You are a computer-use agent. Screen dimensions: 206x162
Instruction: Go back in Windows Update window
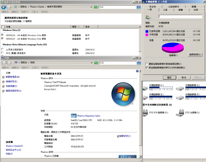pyautogui.click(x=4, y=7)
